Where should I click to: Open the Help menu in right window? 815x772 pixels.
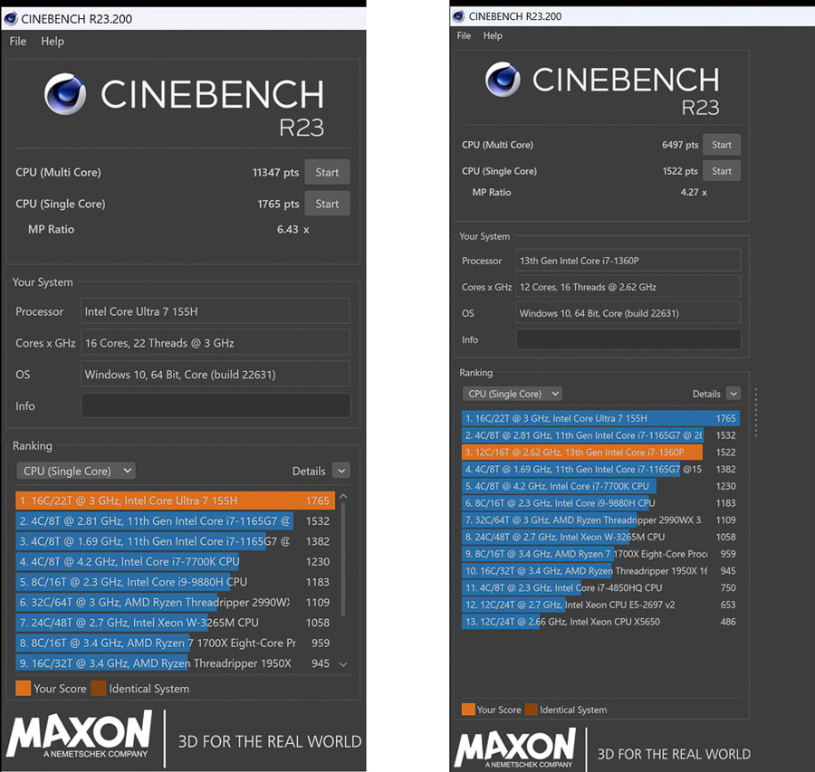click(493, 36)
